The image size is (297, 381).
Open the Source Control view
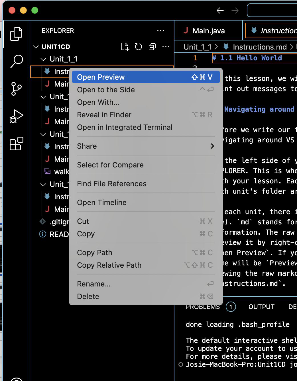coord(16,89)
